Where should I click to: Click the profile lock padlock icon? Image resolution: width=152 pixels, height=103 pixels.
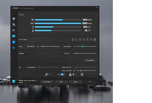(x=95, y=39)
